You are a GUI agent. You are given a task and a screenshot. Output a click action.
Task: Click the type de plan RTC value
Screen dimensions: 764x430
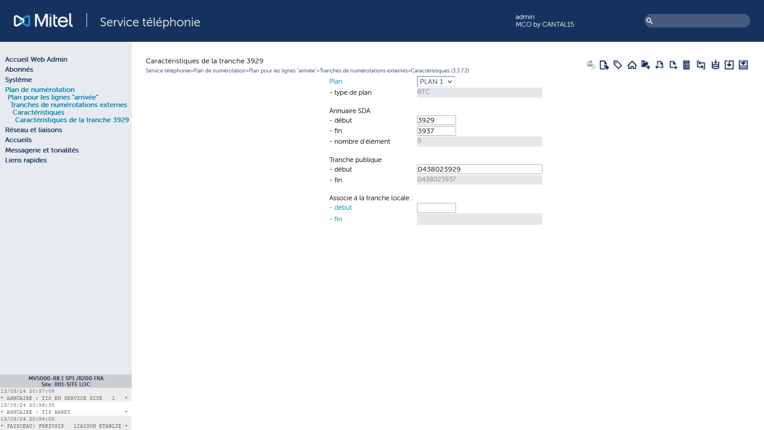[479, 92]
